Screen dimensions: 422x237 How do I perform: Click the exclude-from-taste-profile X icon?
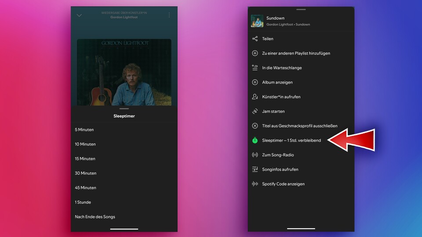255,126
